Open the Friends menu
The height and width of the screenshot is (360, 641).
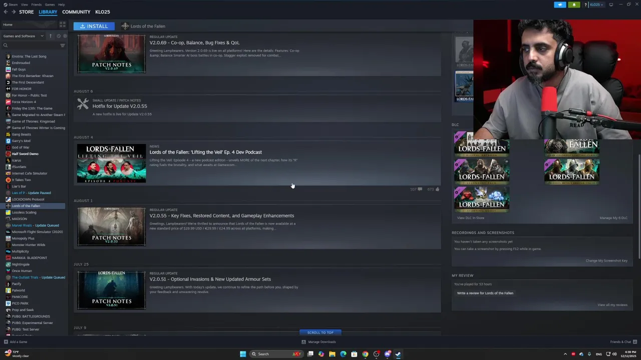(x=37, y=4)
